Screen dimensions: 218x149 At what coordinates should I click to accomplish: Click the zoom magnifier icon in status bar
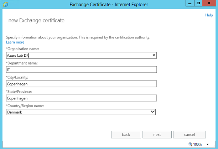pyautogui.click(x=190, y=144)
